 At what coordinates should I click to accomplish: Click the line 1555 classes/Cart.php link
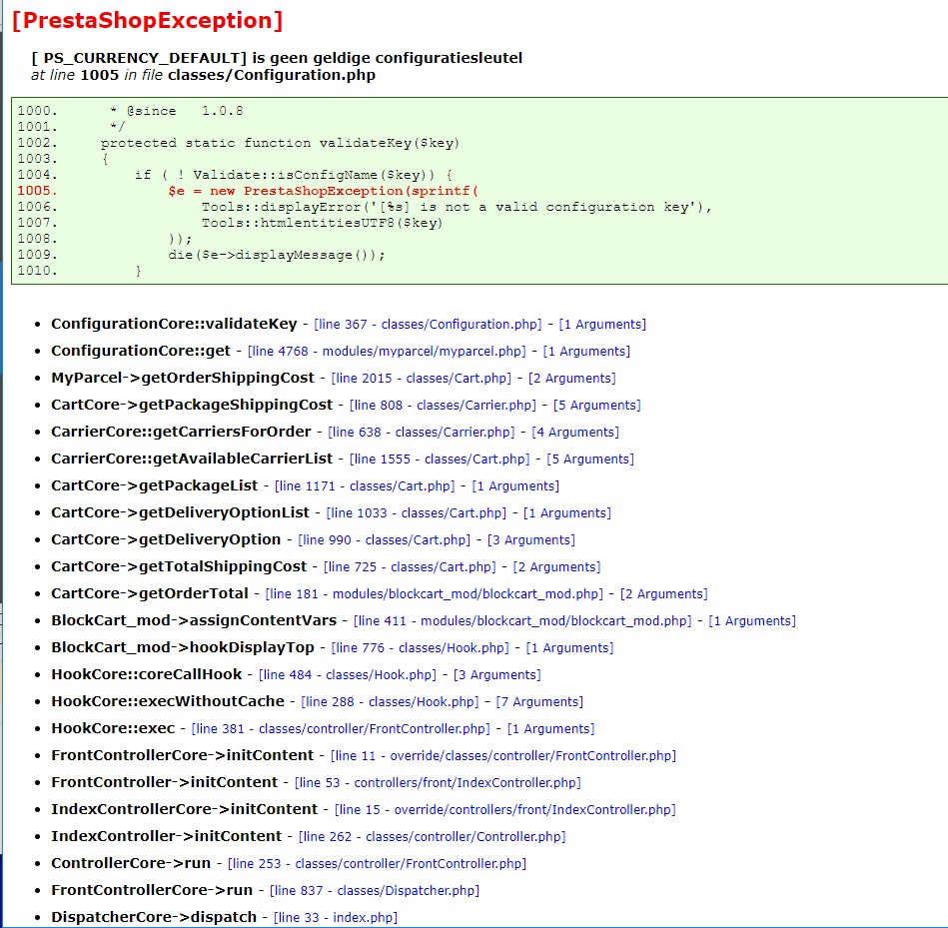tap(440, 460)
